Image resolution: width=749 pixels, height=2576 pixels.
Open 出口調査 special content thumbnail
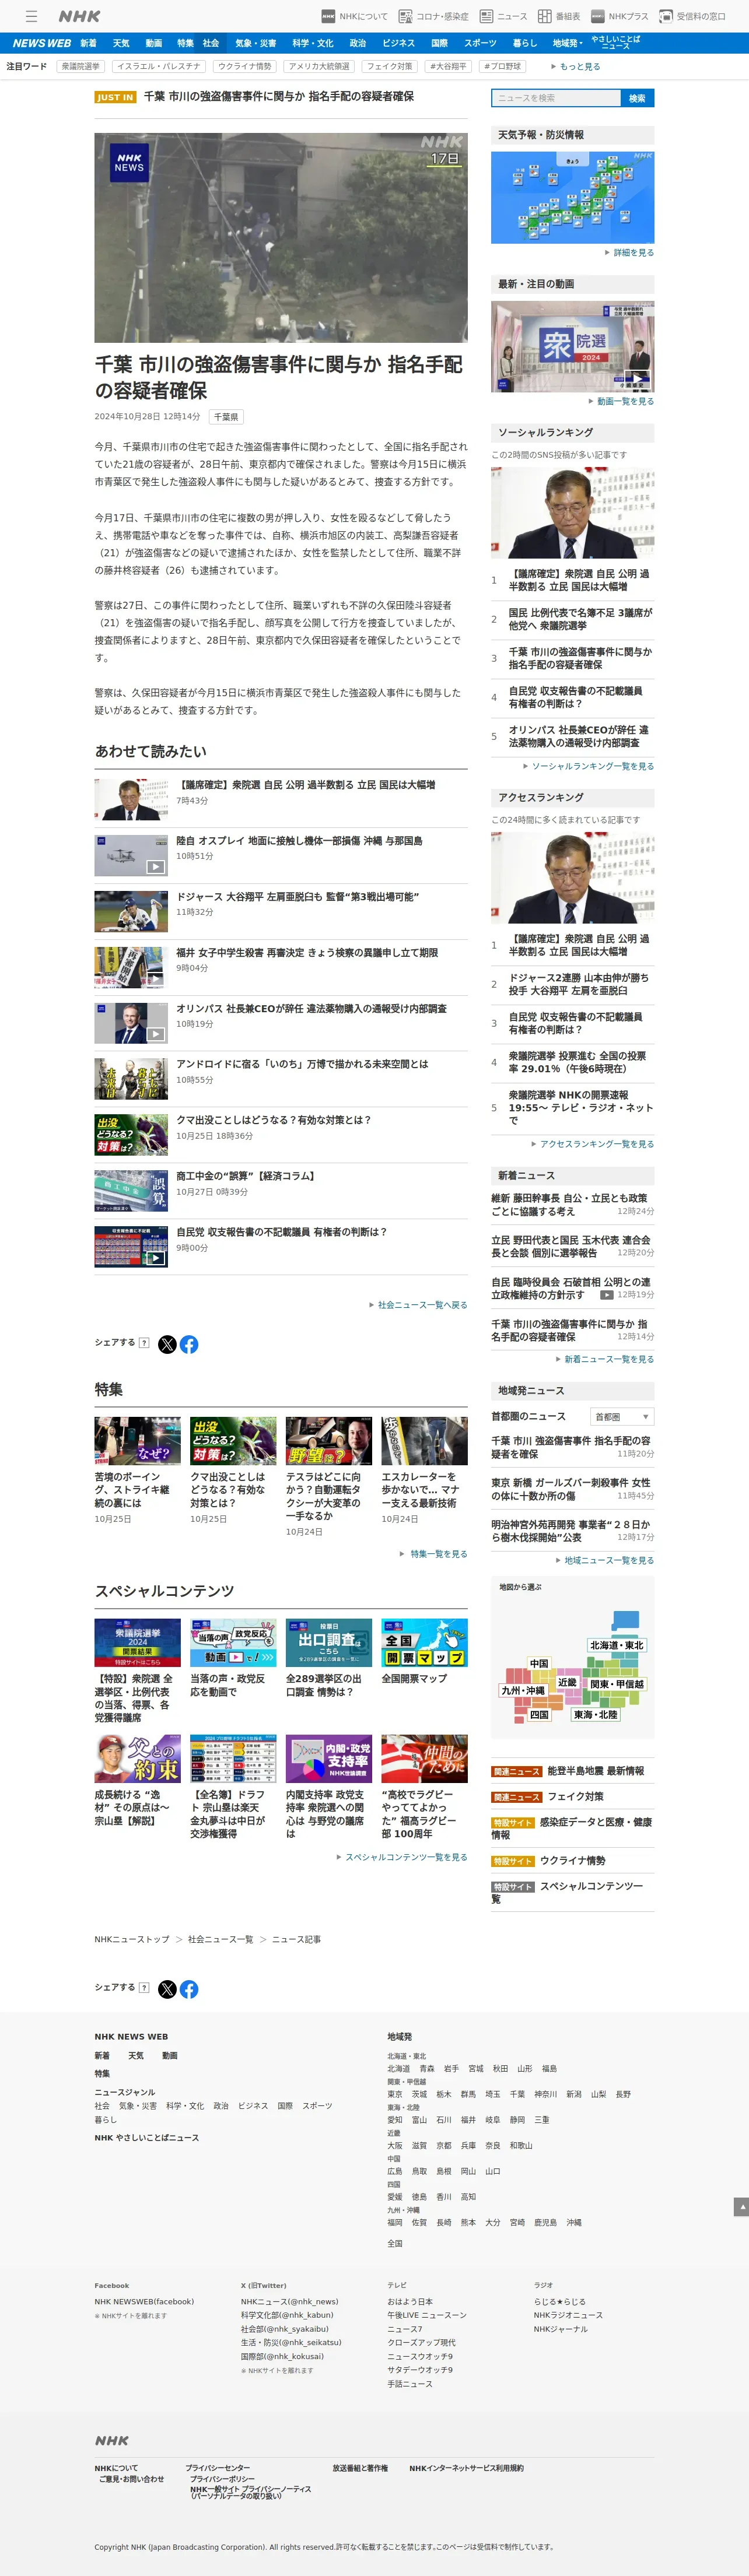click(329, 1643)
